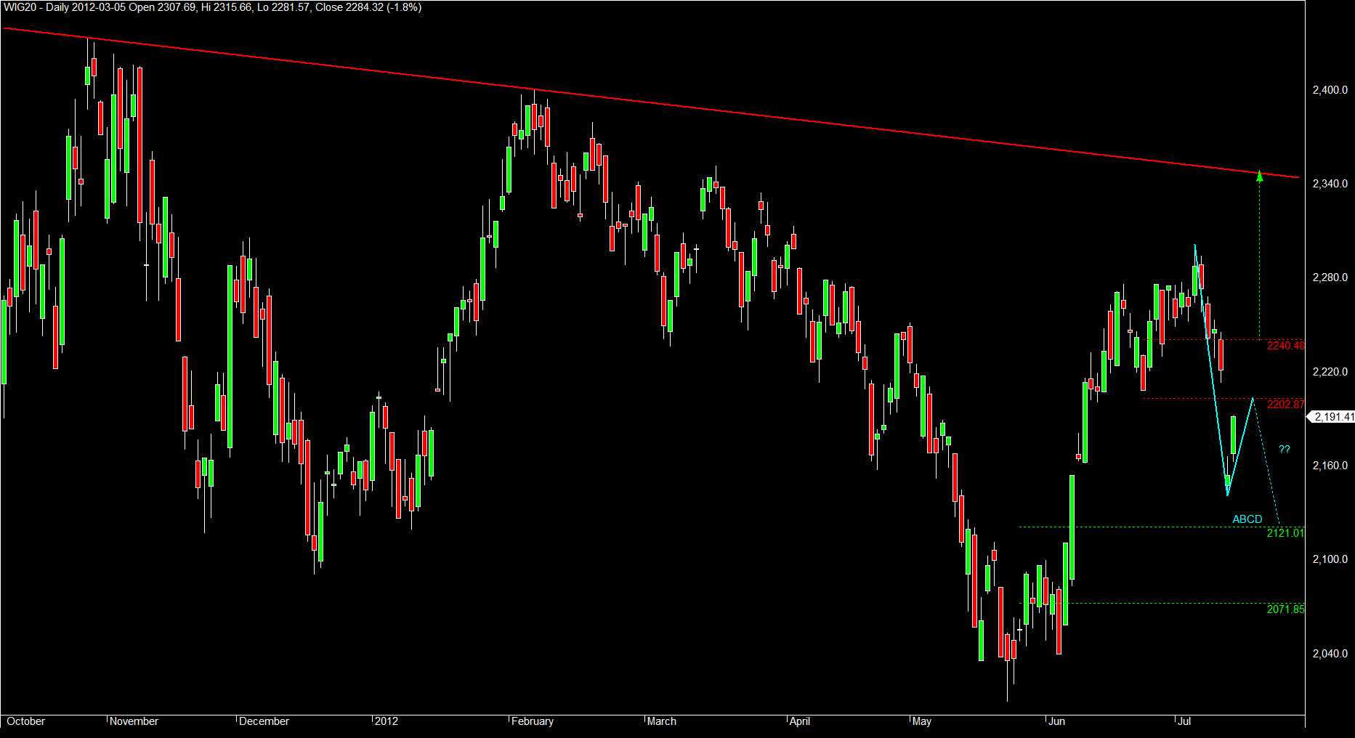Click the green 2121.01 level label

point(1286,533)
